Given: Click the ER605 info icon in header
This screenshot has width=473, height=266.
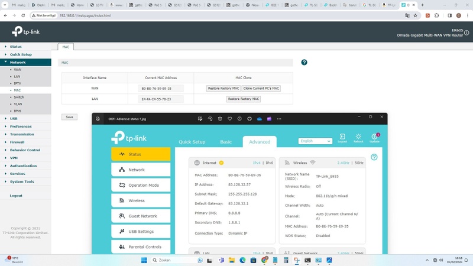Looking at the screenshot, I should coord(466,33).
